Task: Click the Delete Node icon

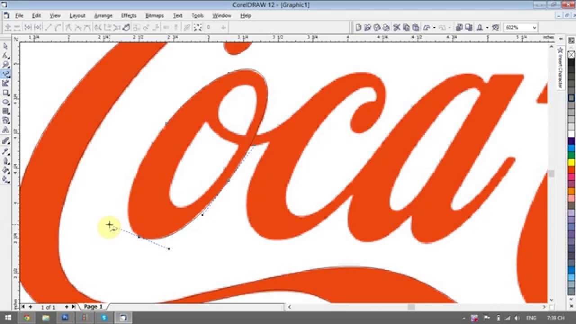Action: [x=16, y=27]
